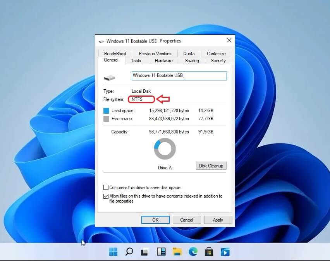Open the Sharing tab

pyautogui.click(x=192, y=61)
